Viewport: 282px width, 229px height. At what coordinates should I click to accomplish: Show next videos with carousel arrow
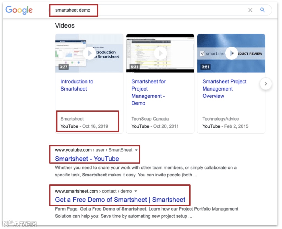click(x=266, y=84)
